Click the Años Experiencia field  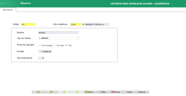tap(41, 58)
